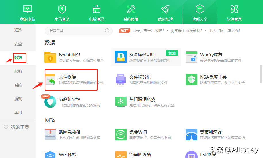Open hot link 显卡、声卡出故障?
Screen dimensions: 263x158
pyautogui.click(x=148, y=31)
